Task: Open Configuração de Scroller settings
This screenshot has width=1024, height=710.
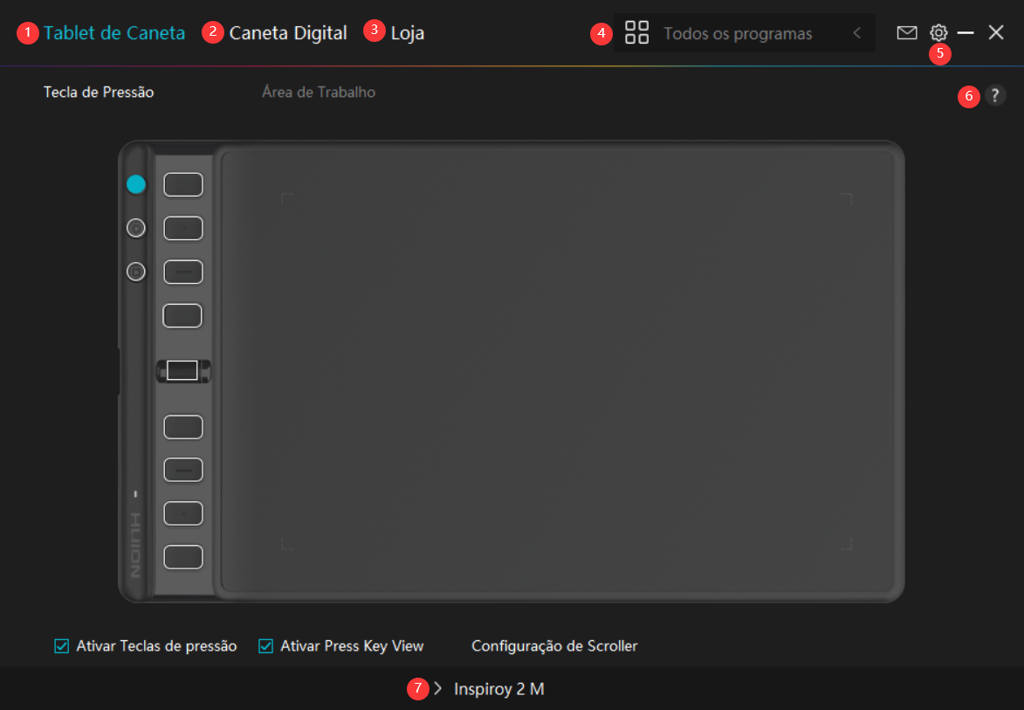Action: coord(554,646)
